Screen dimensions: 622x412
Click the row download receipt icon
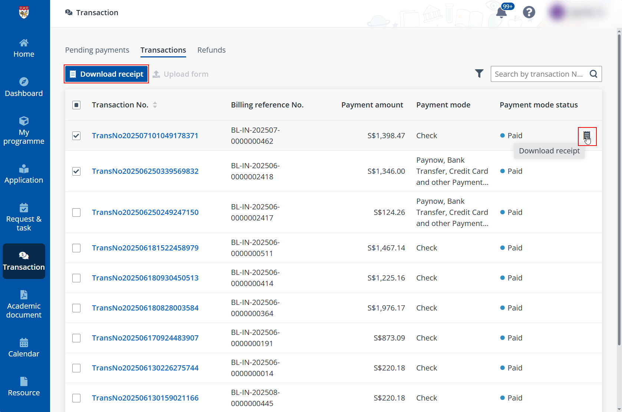[587, 136]
